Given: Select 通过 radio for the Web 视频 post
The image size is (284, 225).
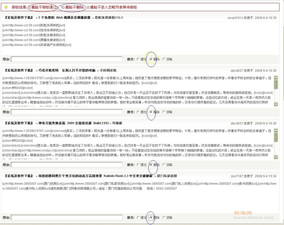Looking at the screenshot, I should click(138, 59).
